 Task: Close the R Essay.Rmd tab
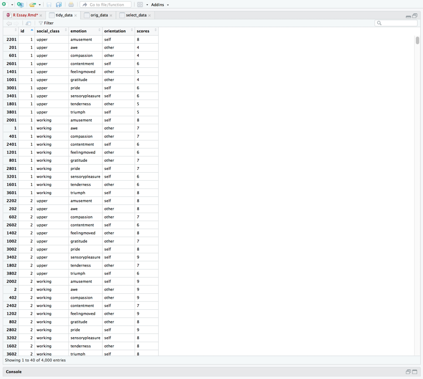click(x=41, y=15)
